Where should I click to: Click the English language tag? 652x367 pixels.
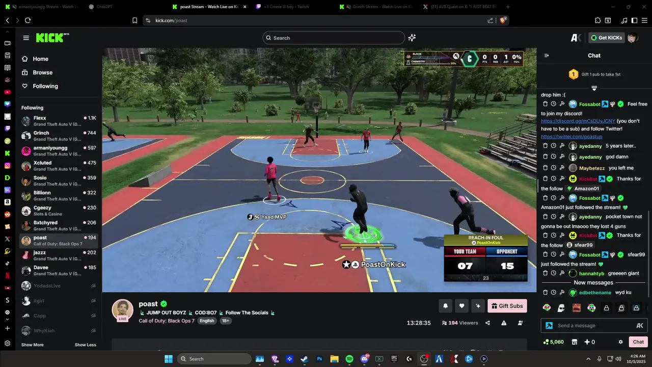[x=207, y=321]
